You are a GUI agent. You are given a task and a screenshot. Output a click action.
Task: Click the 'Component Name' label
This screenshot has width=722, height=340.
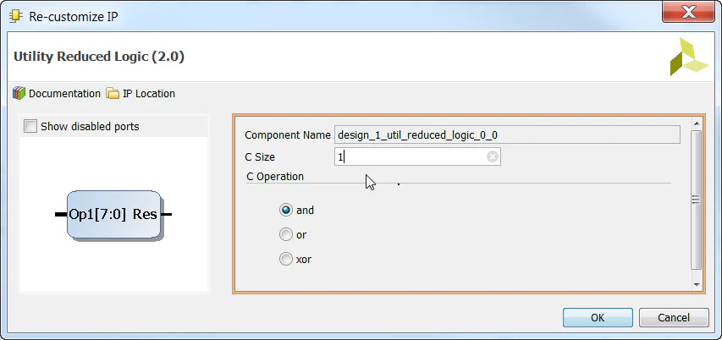pos(288,134)
